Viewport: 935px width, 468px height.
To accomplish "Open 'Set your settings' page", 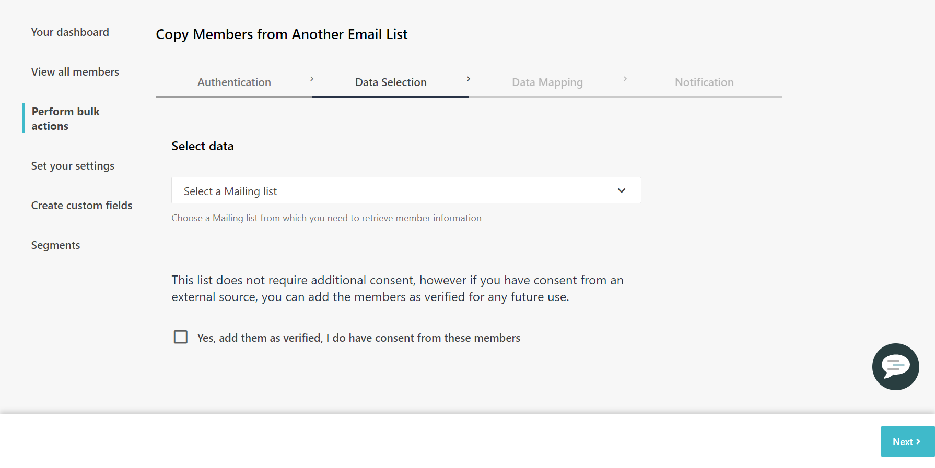I will (x=73, y=166).
